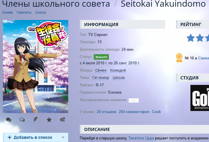Screen dimensions: 209x142
Task: Expand alternative names with the ellipsis button
Action: click(x=134, y=100)
